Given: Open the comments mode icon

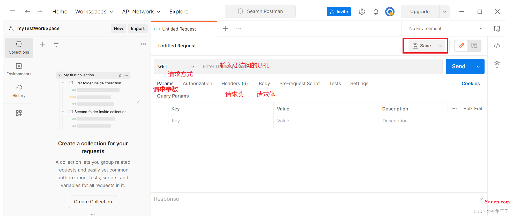Looking at the screenshot, I should coord(474,46).
